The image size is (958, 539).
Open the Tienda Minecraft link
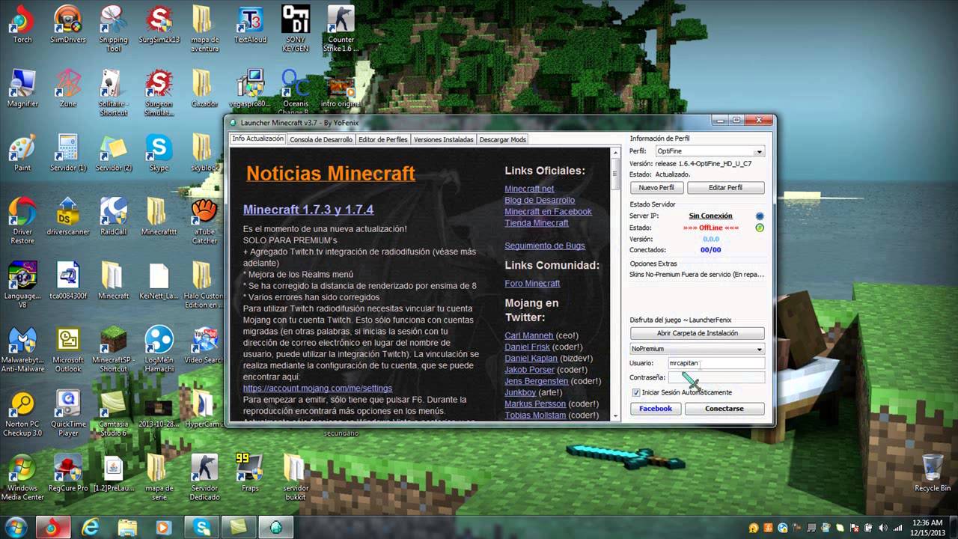537,222
